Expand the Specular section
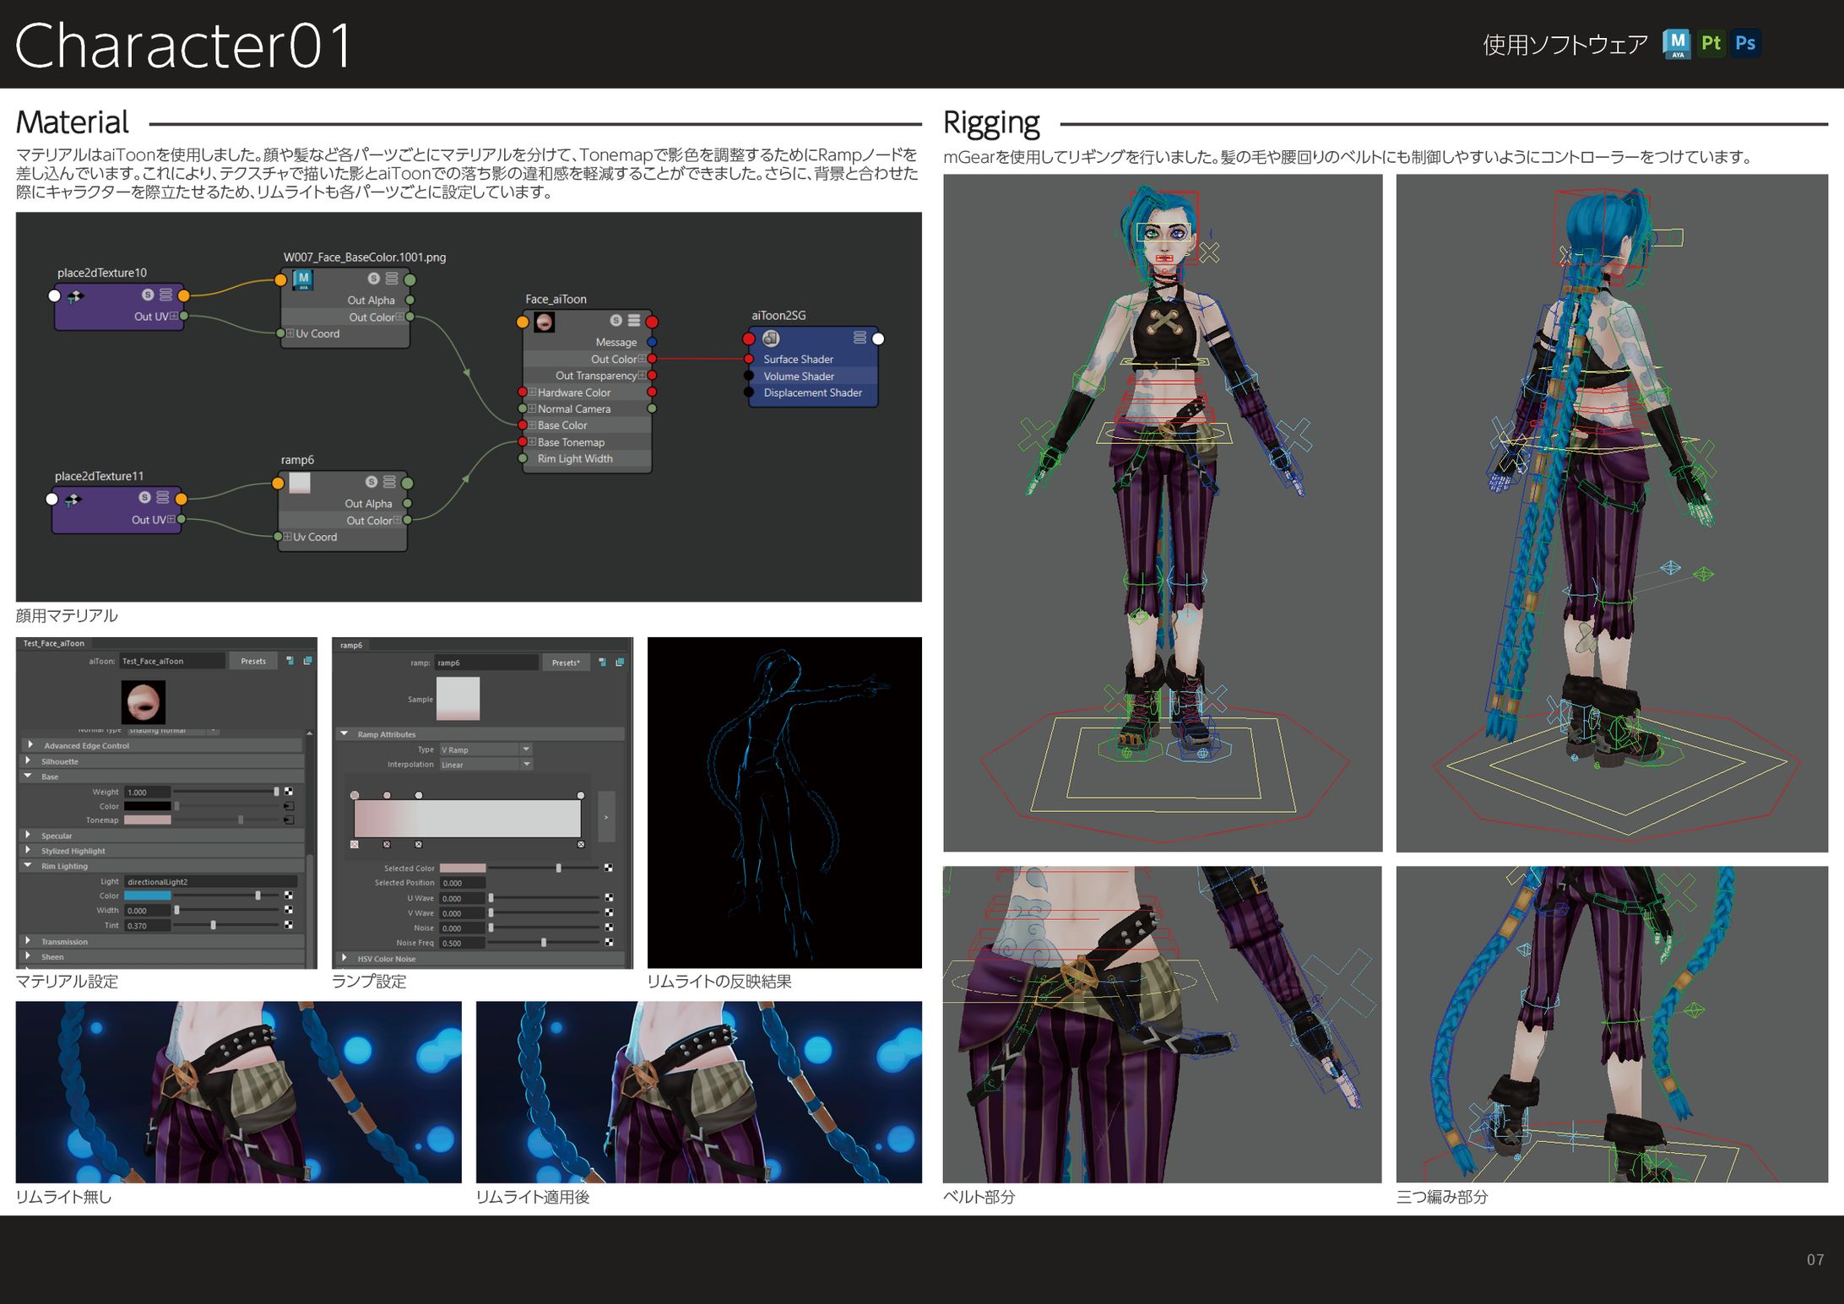1844x1304 pixels. pyautogui.click(x=29, y=836)
